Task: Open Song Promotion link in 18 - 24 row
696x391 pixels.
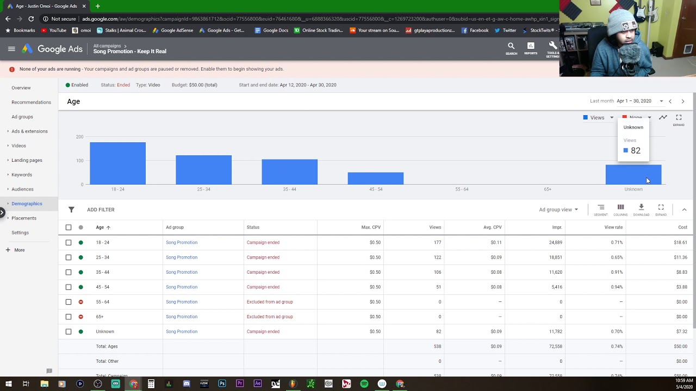Action: pos(182,243)
